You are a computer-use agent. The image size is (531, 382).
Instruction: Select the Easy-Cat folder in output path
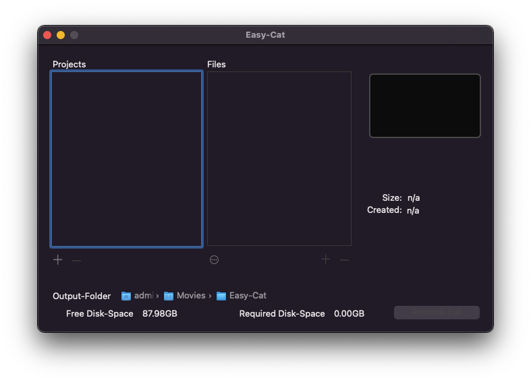242,296
